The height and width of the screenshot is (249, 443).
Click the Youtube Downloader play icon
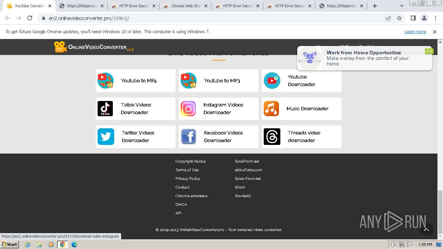coord(272,81)
